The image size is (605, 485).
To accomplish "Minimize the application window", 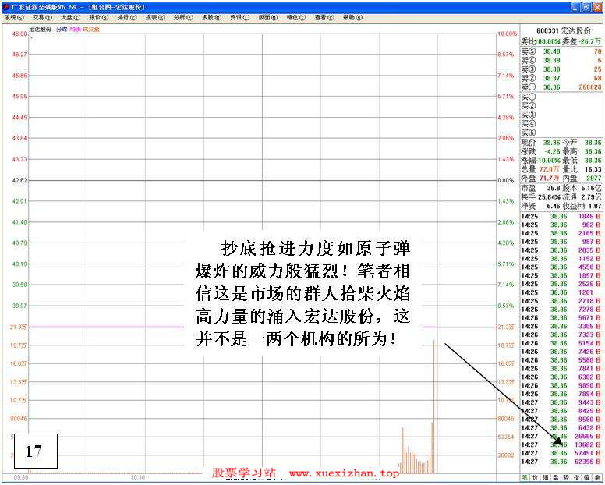I will point(575,7).
